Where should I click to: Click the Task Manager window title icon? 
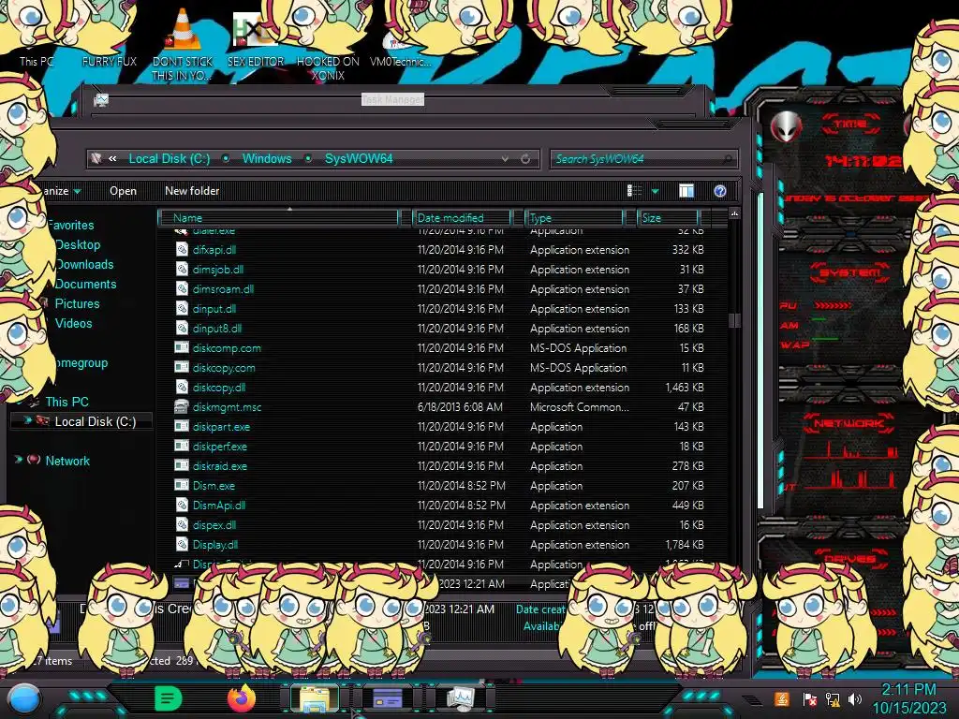tap(101, 99)
